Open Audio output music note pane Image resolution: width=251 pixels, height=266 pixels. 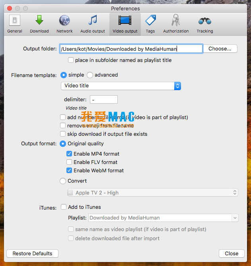93,24
